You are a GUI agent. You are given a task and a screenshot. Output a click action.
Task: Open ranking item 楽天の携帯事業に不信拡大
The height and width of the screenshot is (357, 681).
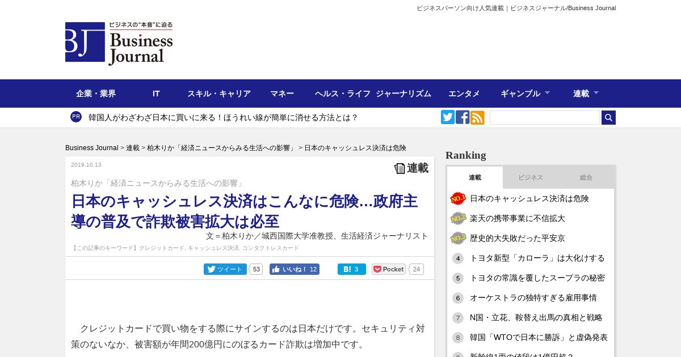pos(518,218)
